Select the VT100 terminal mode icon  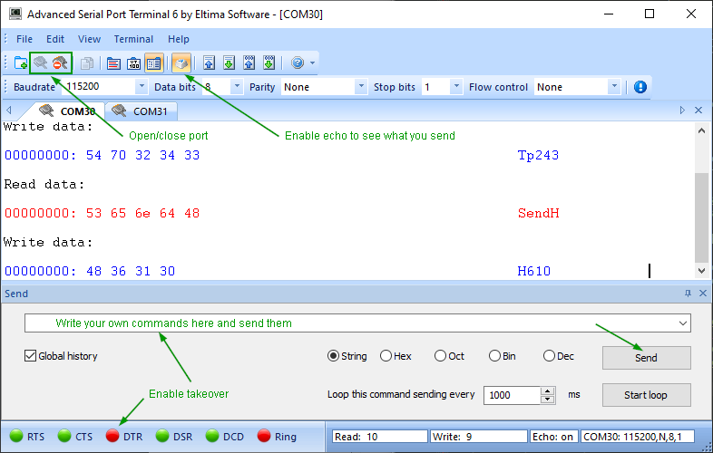click(133, 63)
